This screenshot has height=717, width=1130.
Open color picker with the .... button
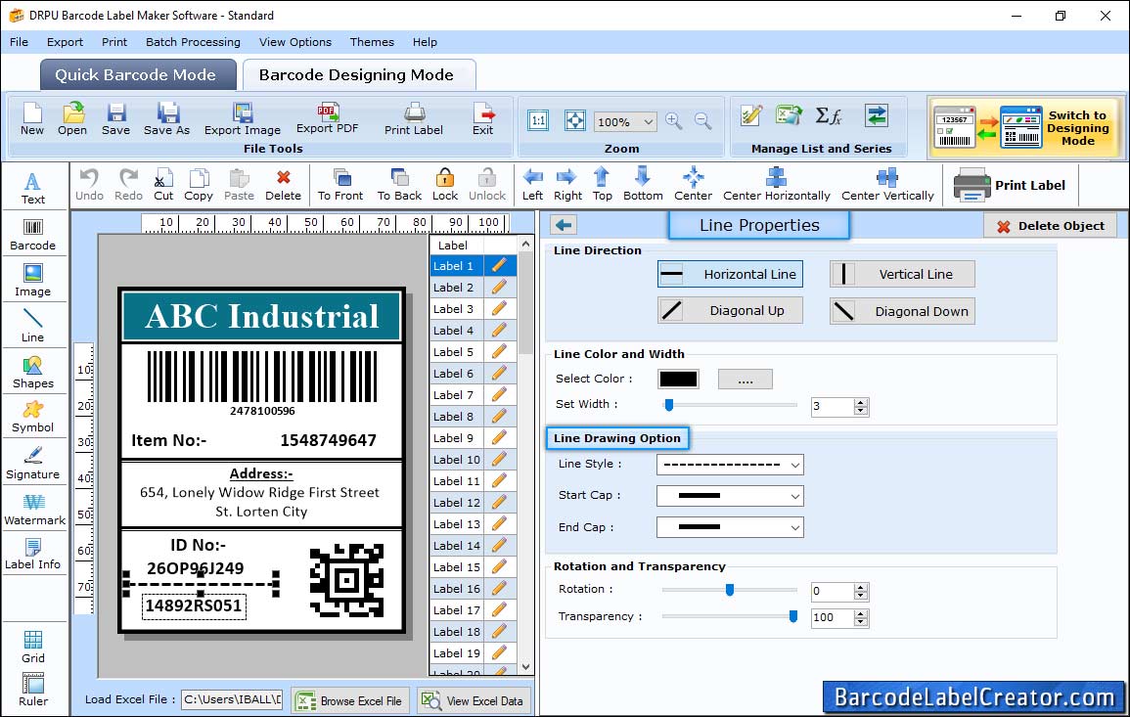click(746, 379)
